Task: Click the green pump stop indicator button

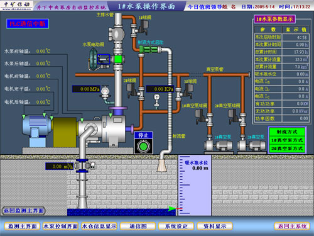Action: click(x=143, y=146)
